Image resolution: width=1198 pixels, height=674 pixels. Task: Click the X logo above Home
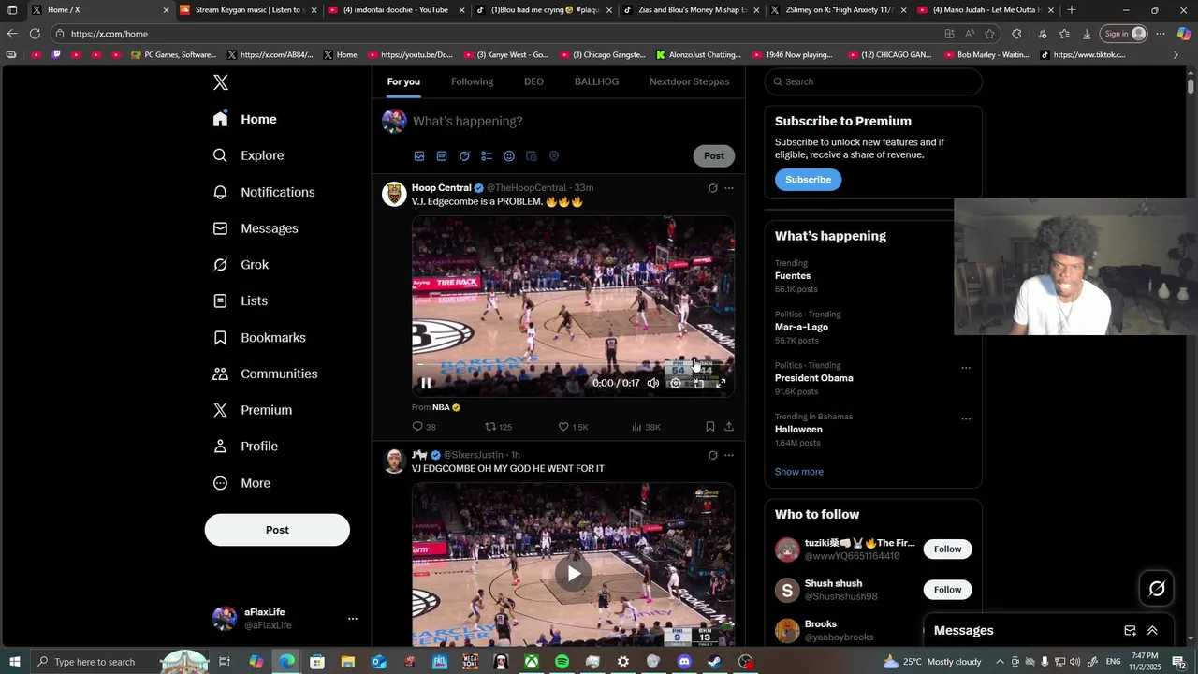coord(221,82)
